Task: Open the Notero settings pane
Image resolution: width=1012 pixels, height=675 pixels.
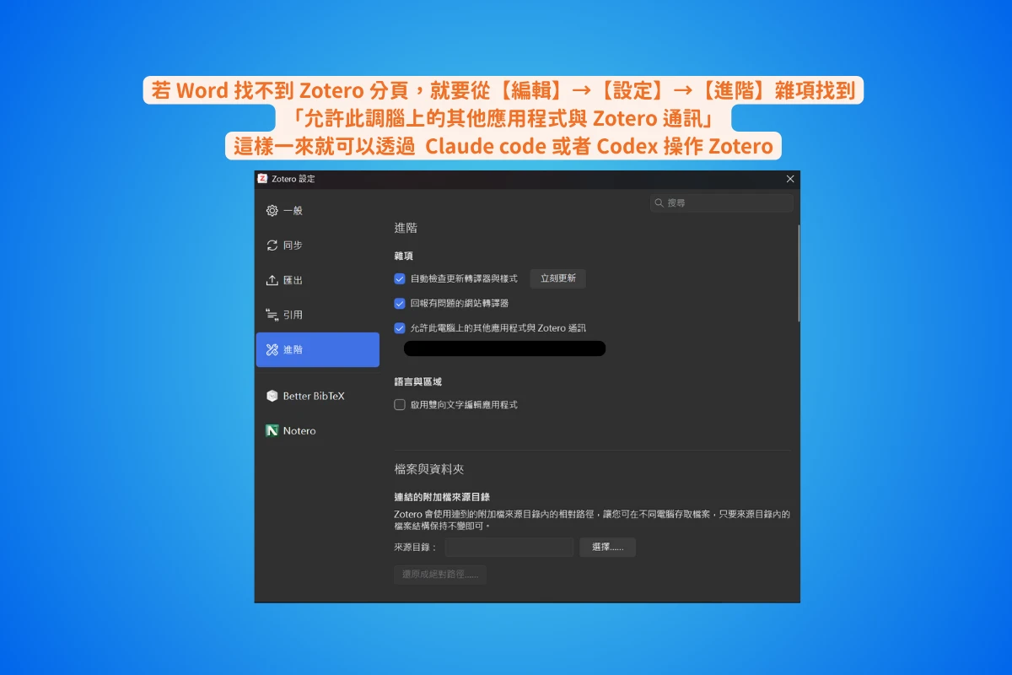Action: (x=318, y=430)
